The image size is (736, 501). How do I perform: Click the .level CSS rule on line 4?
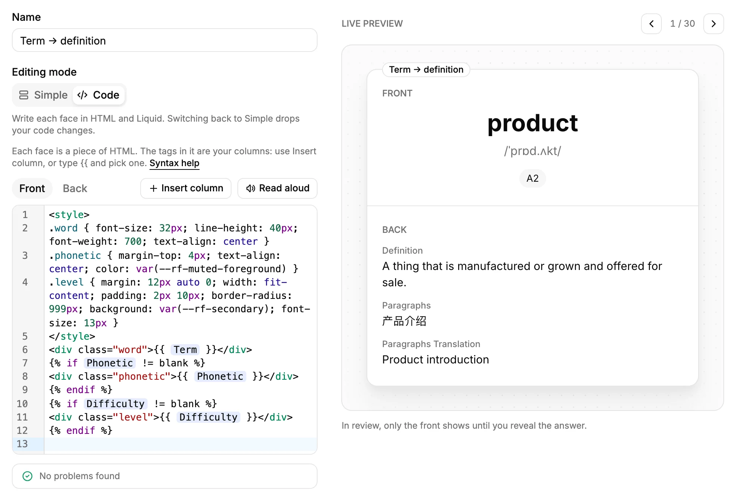point(180,303)
